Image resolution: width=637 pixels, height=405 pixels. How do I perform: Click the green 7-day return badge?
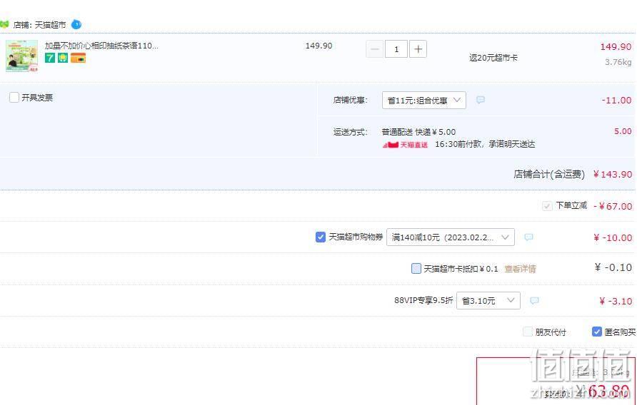tap(49, 58)
